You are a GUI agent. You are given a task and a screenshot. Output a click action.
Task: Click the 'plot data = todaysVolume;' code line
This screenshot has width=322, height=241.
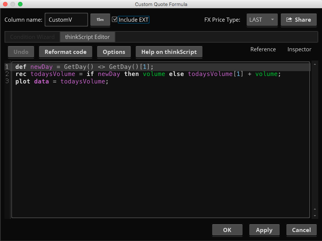coord(62,81)
